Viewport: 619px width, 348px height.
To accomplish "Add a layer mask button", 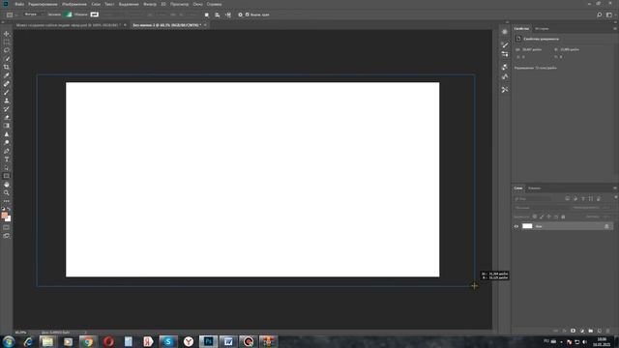I will click(573, 331).
